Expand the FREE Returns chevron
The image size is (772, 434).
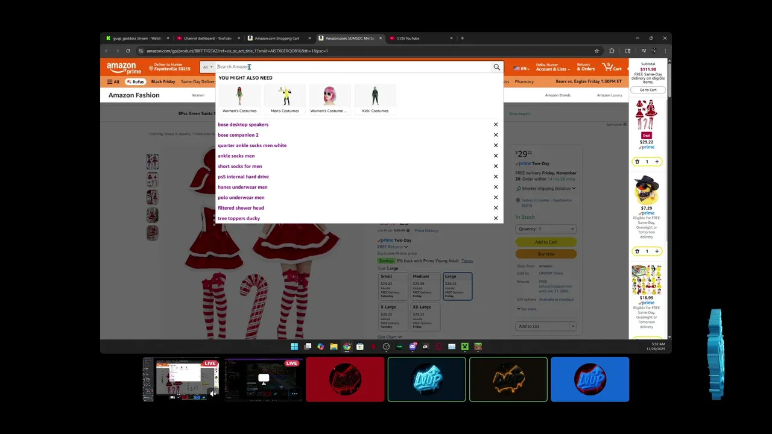point(405,247)
